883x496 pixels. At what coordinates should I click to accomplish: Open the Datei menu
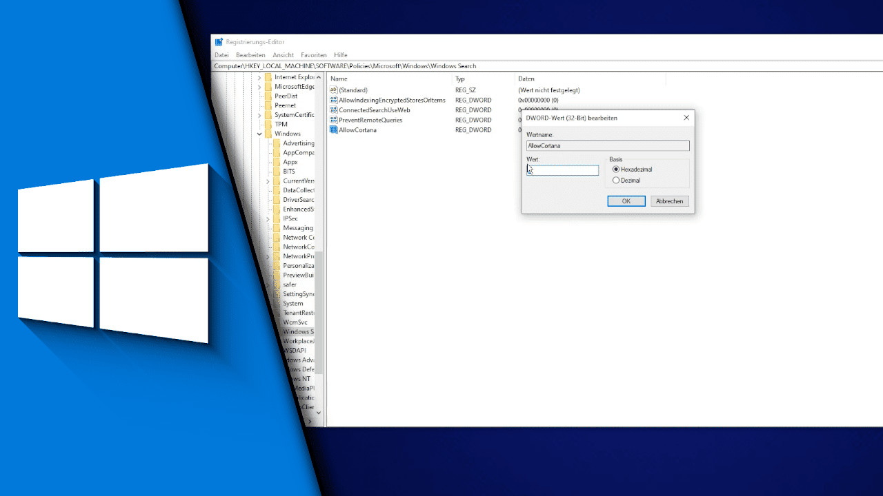[221, 55]
